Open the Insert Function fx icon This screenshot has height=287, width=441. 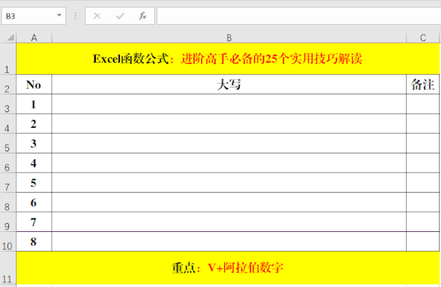click(143, 16)
